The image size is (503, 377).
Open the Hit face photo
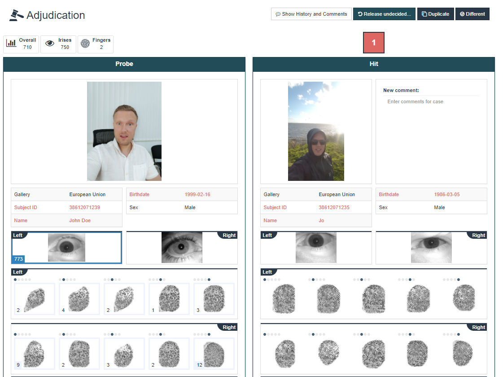pyautogui.click(x=316, y=131)
